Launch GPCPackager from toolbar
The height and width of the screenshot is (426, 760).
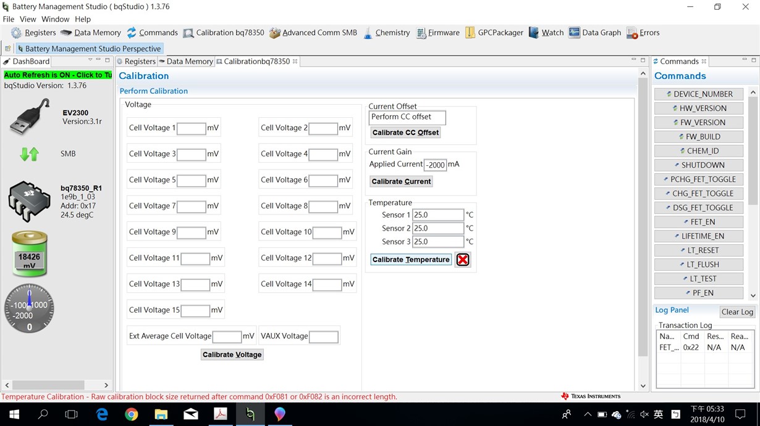(494, 33)
